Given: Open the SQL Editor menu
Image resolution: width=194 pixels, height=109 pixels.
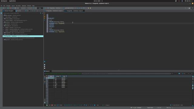Looking at the screenshot, I should coord(18,6).
